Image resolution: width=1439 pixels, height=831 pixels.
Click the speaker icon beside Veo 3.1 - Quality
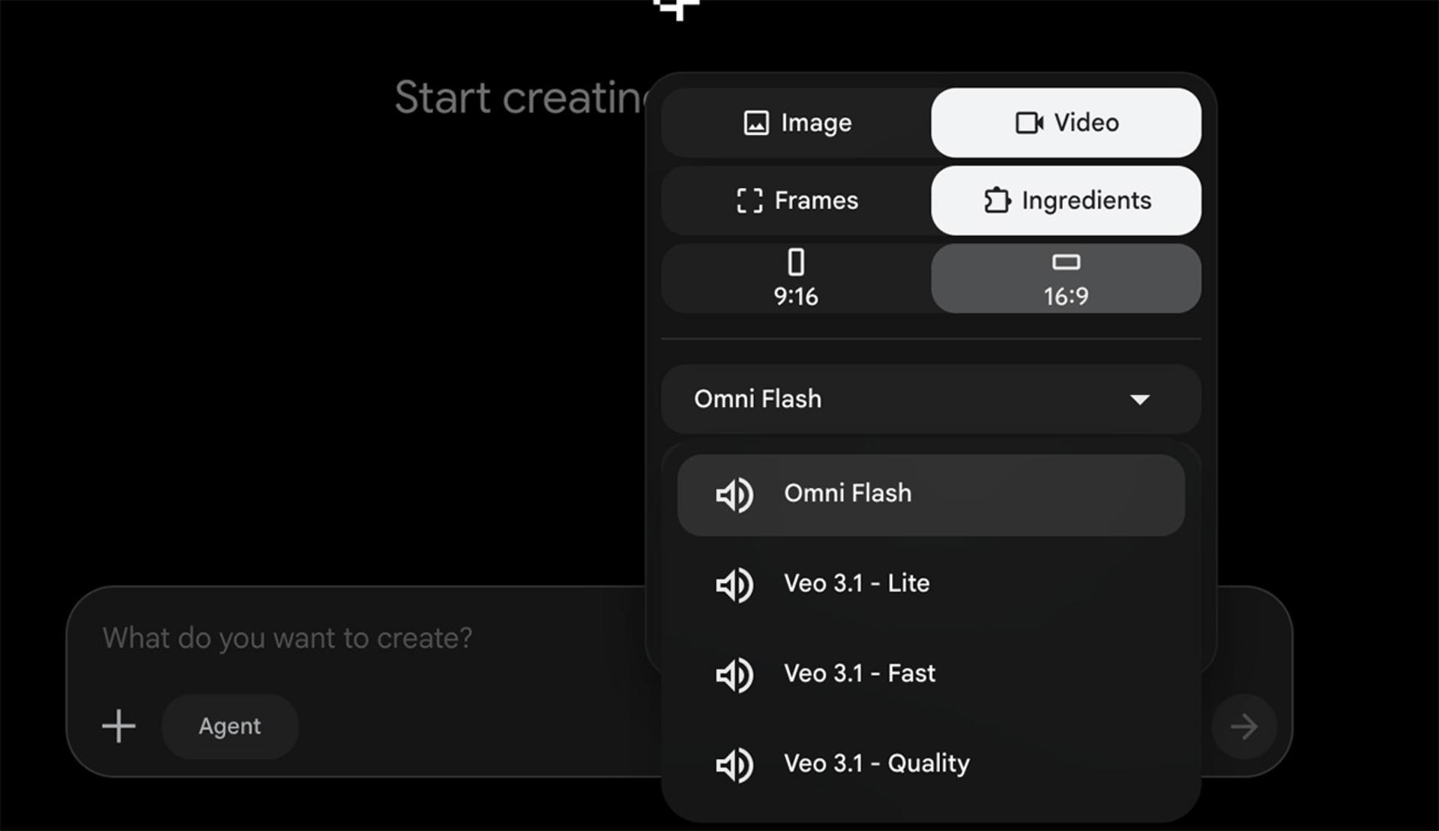pos(734,764)
